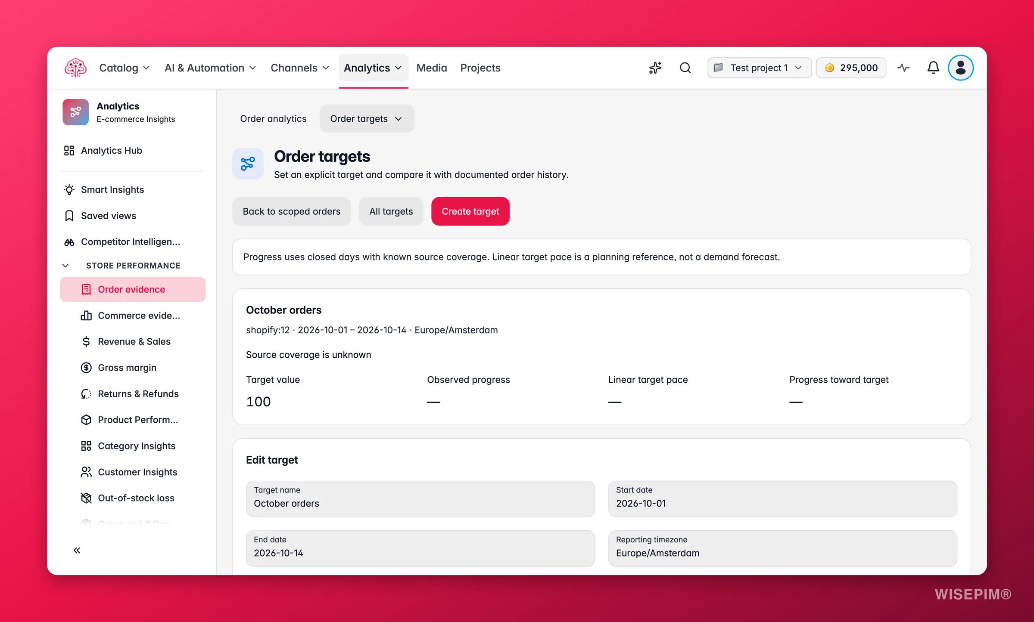The height and width of the screenshot is (622, 1034).
Task: Switch to the Order analytics tab
Action: 273,119
